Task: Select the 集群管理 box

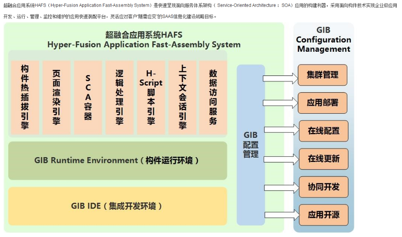Action: 322,75
